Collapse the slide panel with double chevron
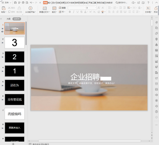Image resolution: width=159 pixels, height=145 pixels. point(1,19)
